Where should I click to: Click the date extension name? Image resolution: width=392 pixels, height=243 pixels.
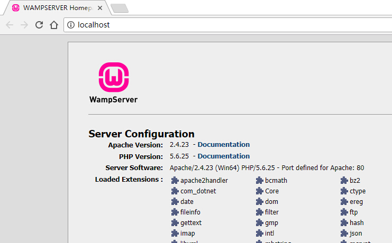tap(187, 202)
